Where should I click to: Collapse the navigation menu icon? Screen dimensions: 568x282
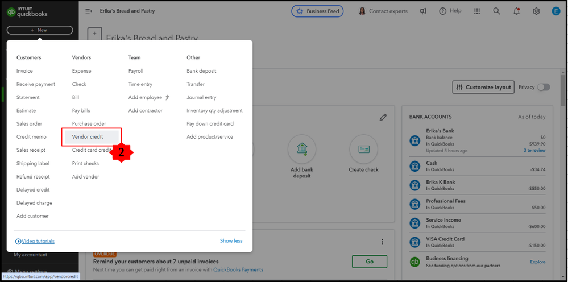[89, 11]
